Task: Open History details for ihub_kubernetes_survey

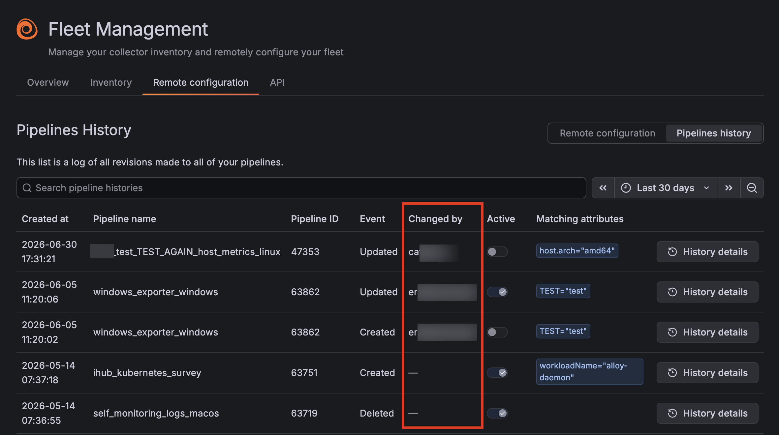Action: pyautogui.click(x=707, y=373)
